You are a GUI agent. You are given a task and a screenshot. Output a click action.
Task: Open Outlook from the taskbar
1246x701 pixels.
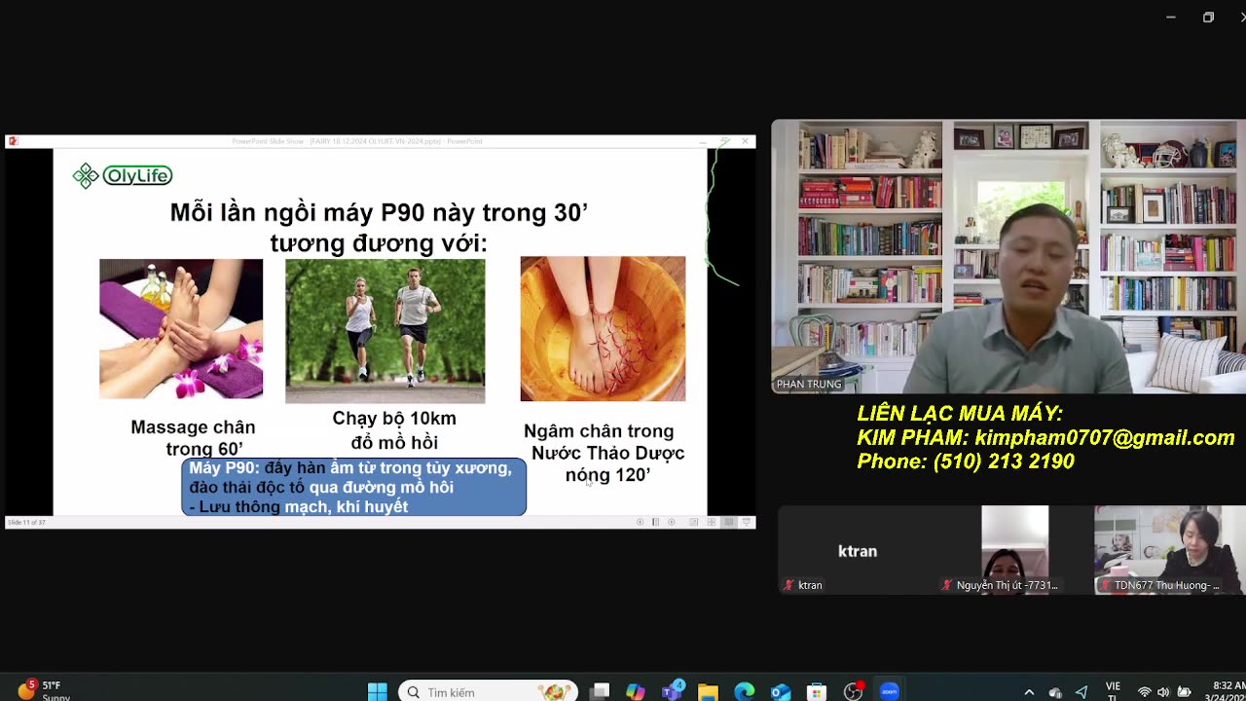coord(781,692)
